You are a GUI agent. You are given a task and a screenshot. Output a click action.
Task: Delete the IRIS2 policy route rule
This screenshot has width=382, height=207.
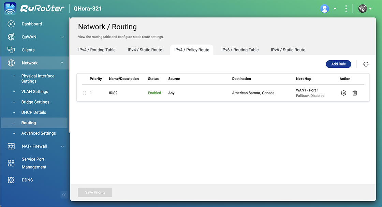point(355,93)
